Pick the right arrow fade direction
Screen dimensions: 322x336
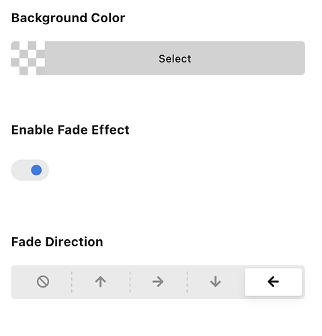158,282
